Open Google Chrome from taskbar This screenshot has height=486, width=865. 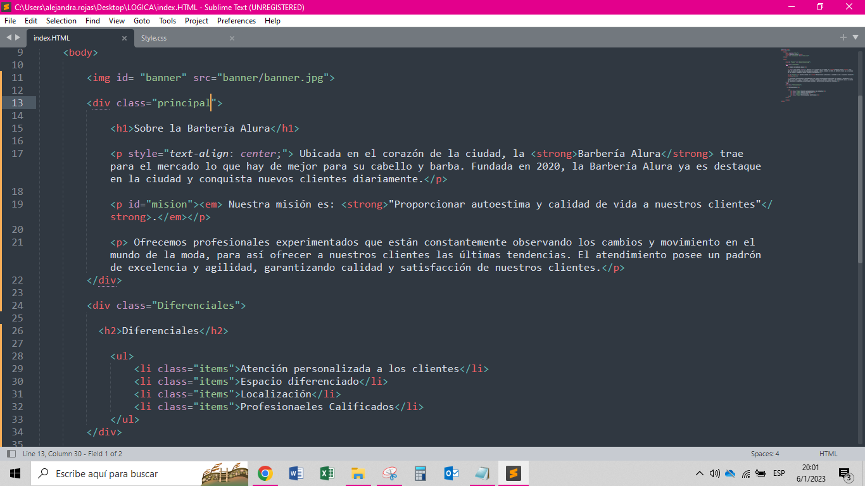click(x=265, y=473)
